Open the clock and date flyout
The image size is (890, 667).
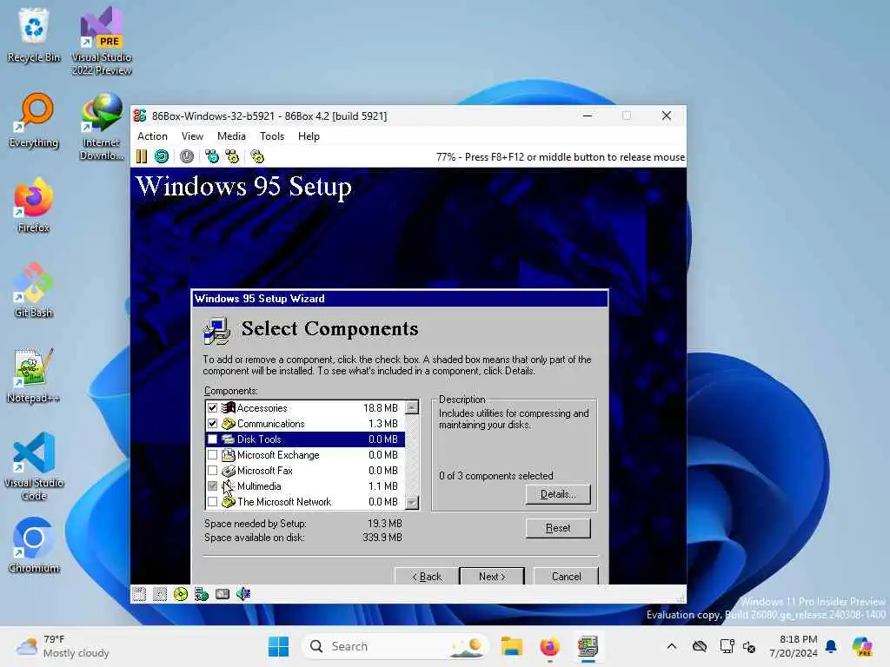[794, 646]
